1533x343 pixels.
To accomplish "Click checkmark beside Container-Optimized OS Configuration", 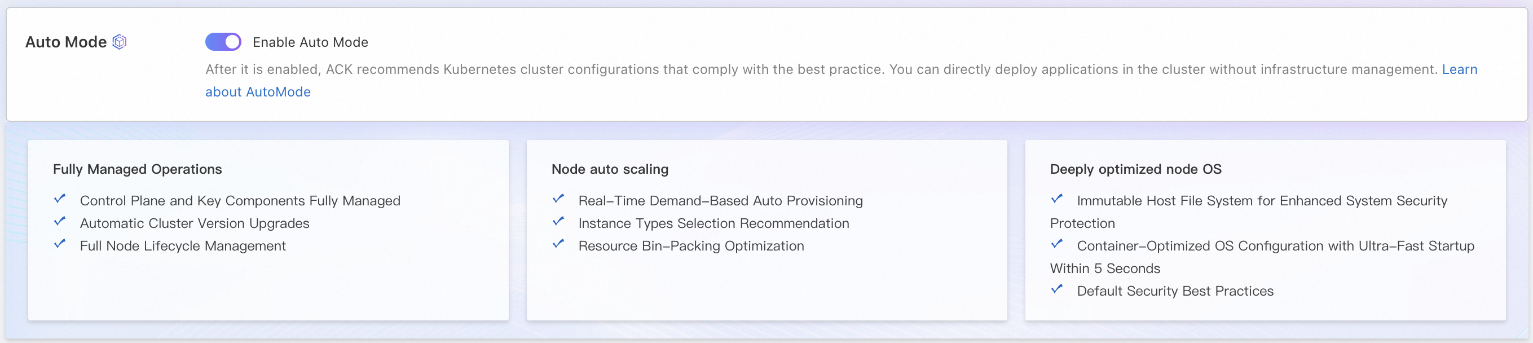I will tap(1057, 244).
